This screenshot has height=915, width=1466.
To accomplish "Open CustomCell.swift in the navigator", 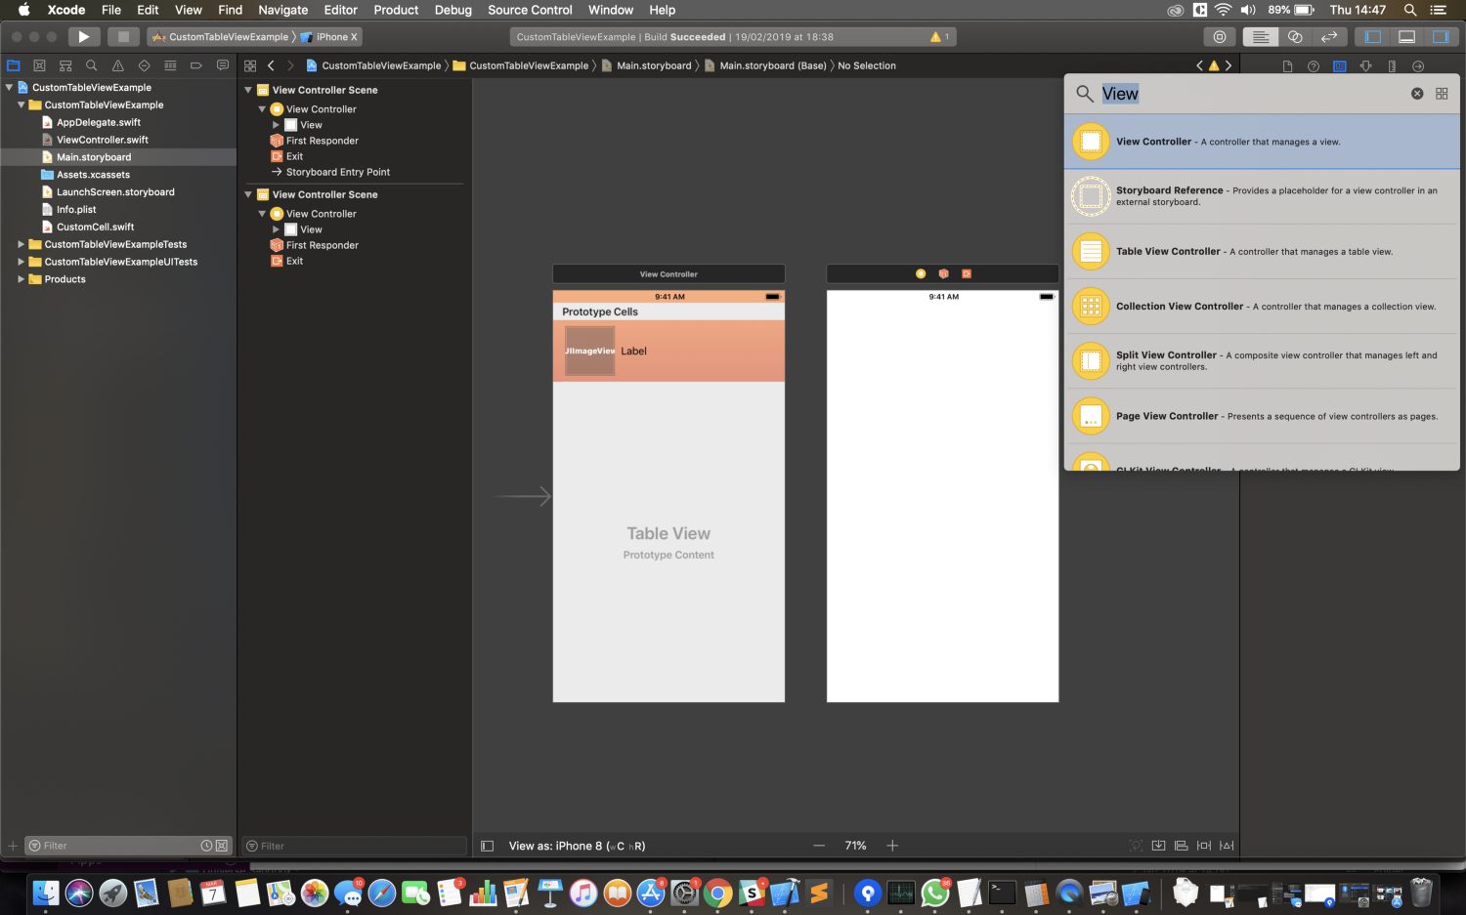I will (95, 227).
